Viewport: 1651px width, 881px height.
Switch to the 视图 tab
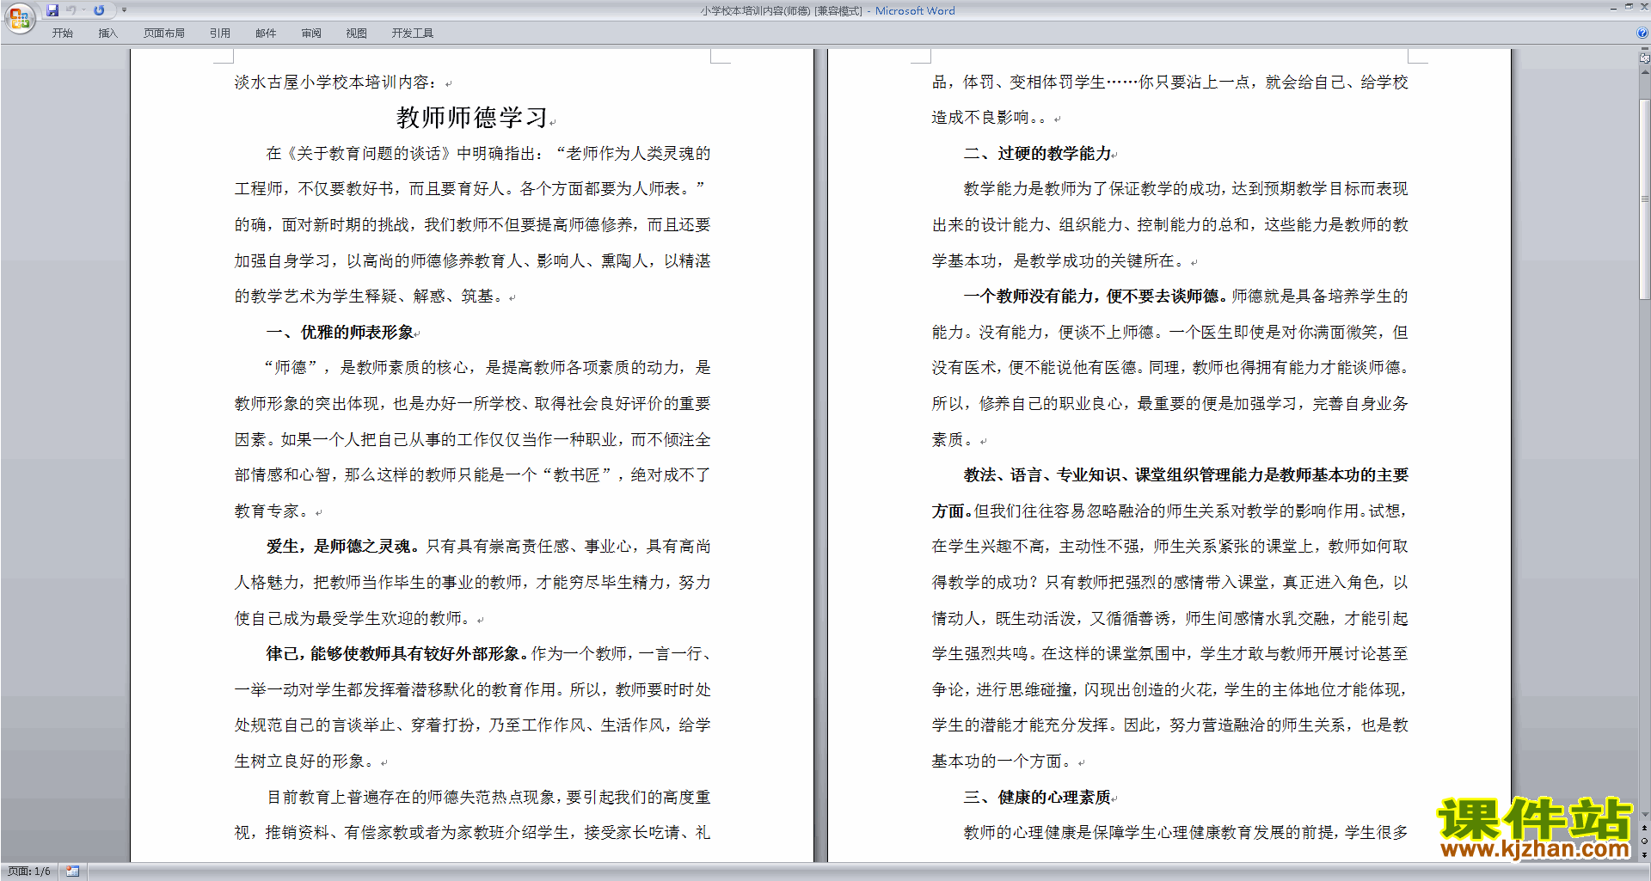[357, 33]
